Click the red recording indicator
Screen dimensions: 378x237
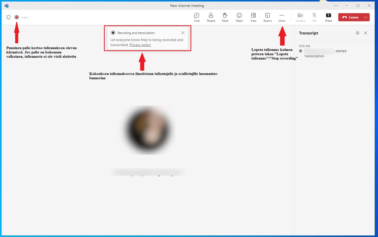[17, 17]
